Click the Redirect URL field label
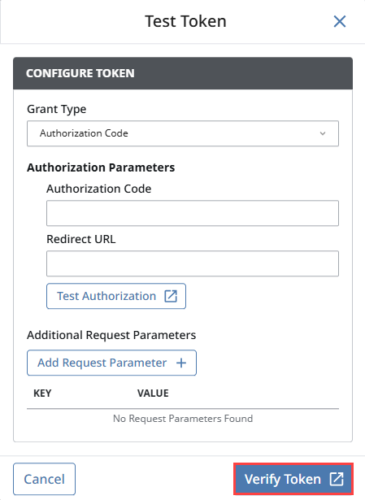 (x=81, y=239)
